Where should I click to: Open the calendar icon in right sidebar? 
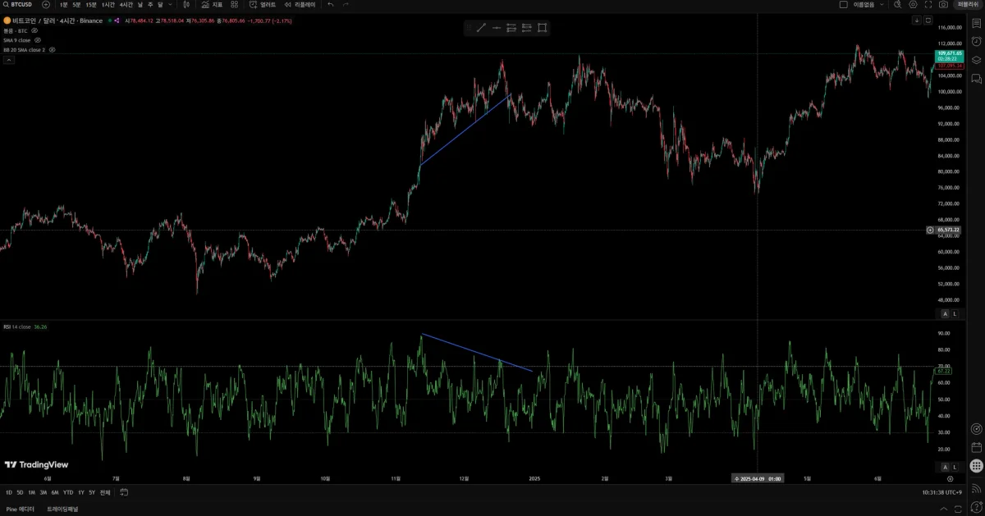tap(976, 447)
